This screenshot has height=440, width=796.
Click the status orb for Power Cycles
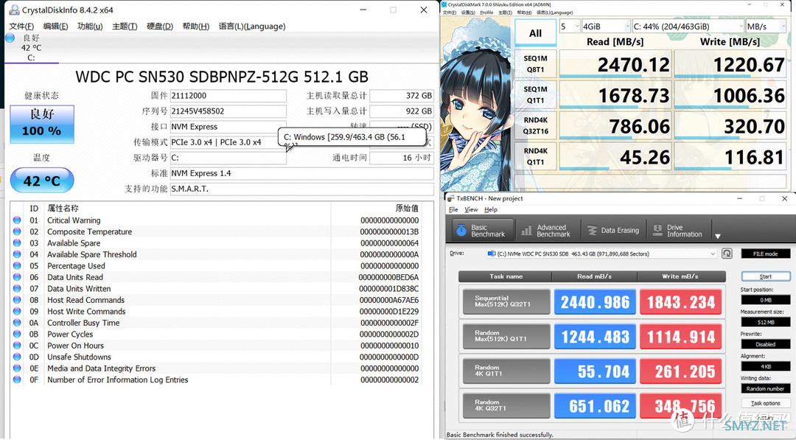pyautogui.click(x=17, y=334)
